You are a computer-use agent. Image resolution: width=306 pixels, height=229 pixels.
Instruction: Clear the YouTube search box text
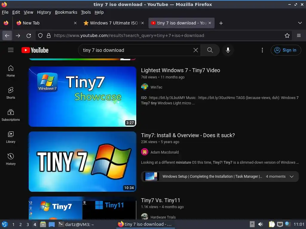(x=195, y=50)
